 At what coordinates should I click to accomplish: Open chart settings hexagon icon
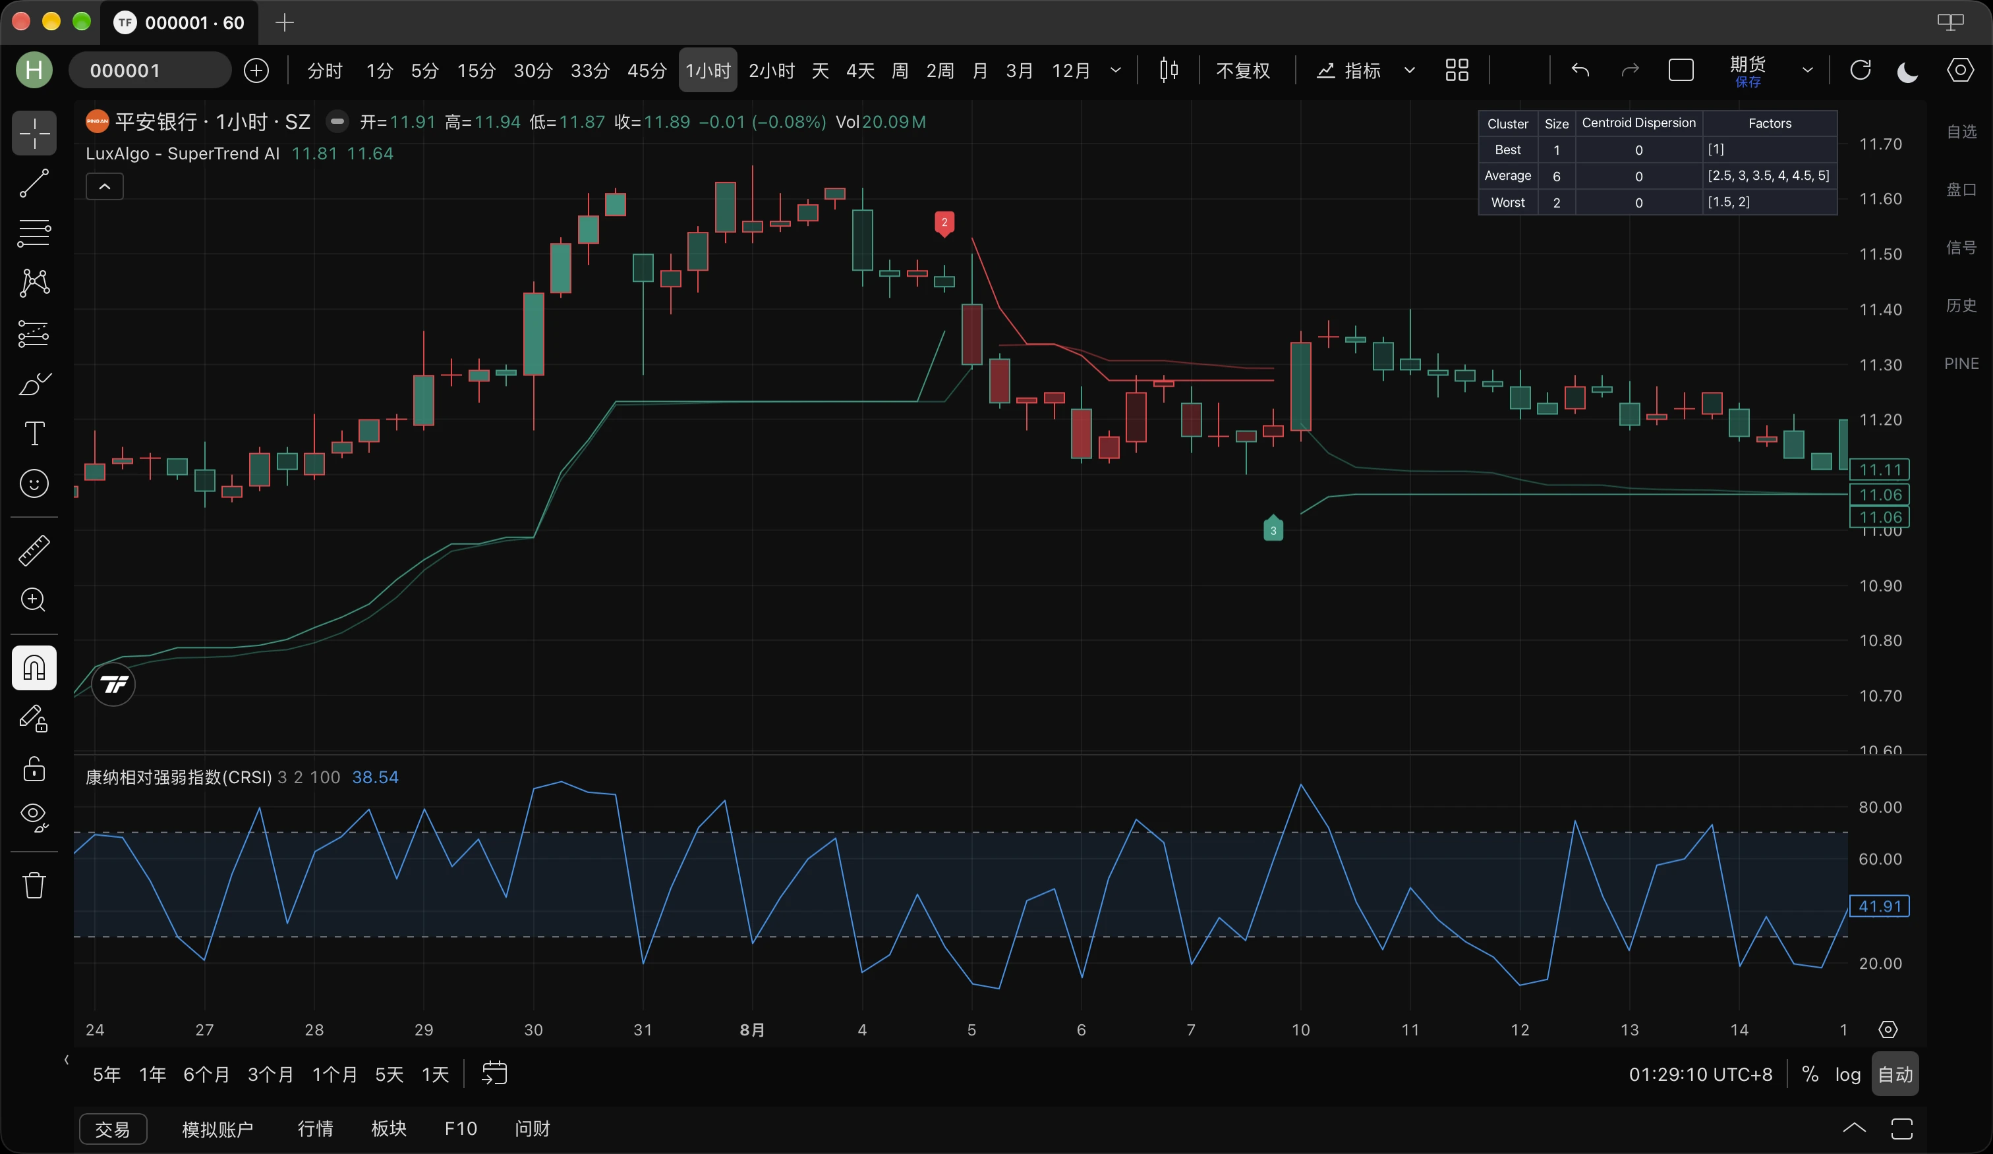pos(1960,70)
